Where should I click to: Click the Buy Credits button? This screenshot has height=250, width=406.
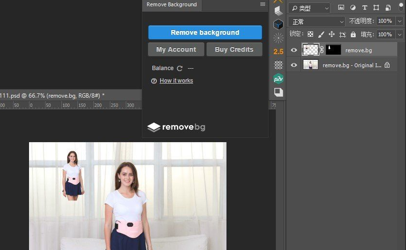234,49
